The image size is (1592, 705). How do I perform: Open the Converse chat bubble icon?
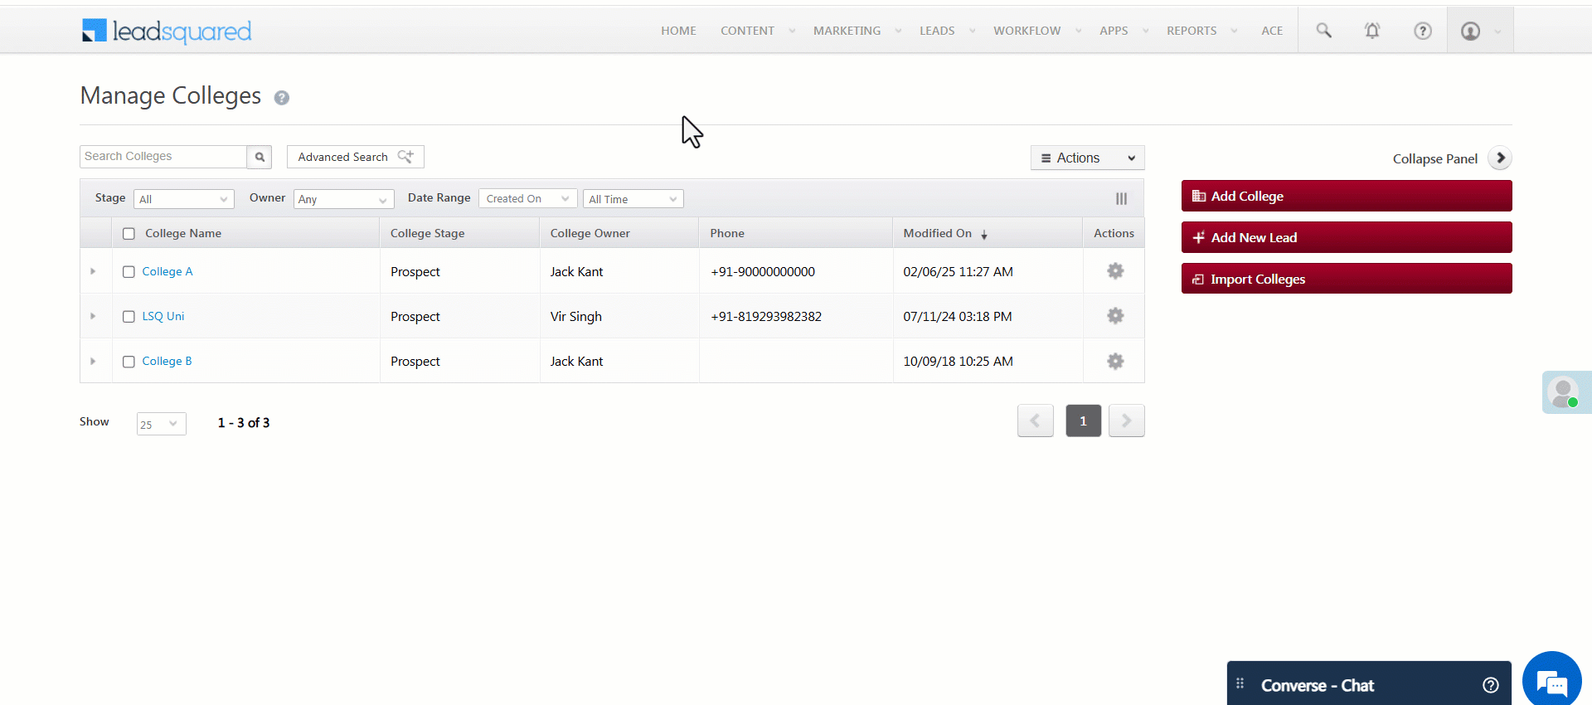[x=1551, y=683]
